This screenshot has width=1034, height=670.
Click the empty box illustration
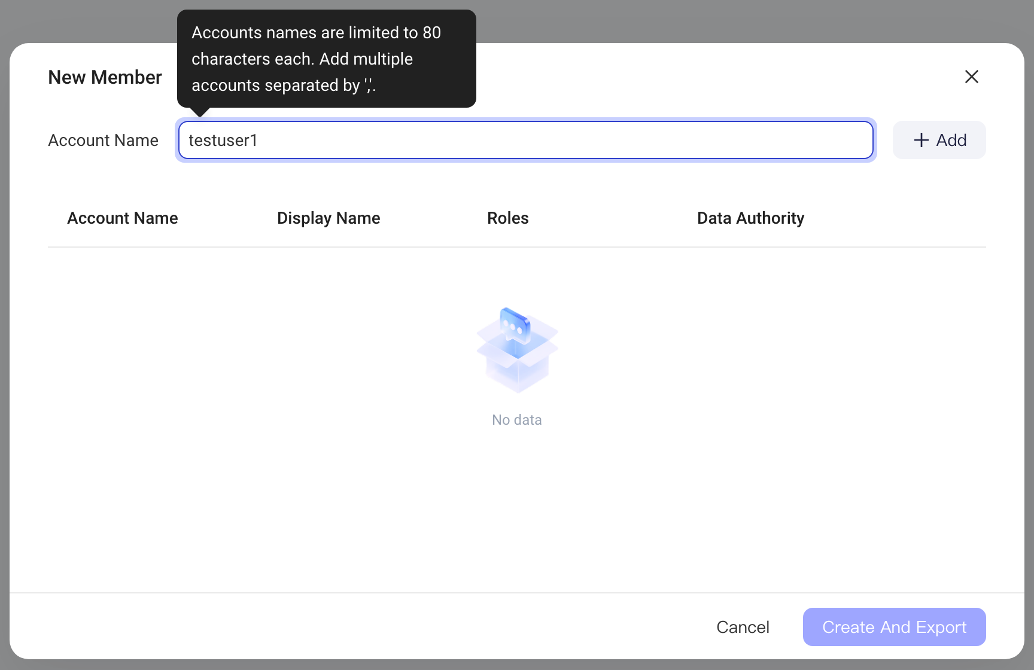(517, 351)
